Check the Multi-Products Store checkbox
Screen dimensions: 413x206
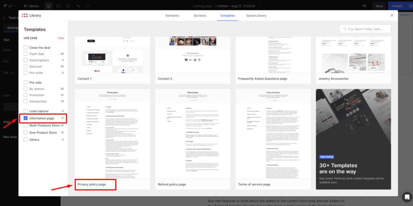[x=25, y=126]
